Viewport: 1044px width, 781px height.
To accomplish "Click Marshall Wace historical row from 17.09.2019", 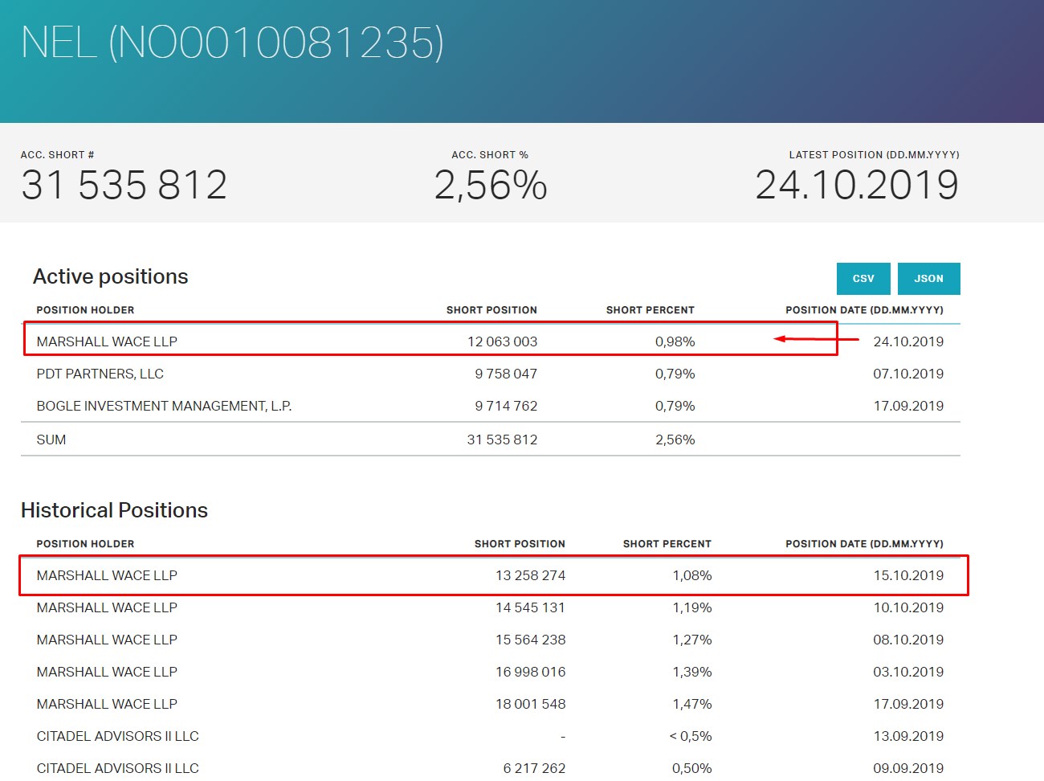I will pyautogui.click(x=107, y=704).
